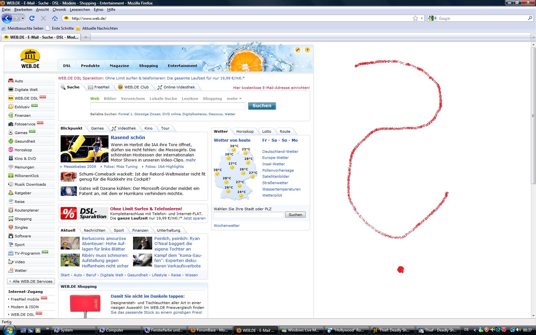
Task: Open the Windows Live Messenger taskbar button
Action: pyautogui.click(x=301, y=330)
